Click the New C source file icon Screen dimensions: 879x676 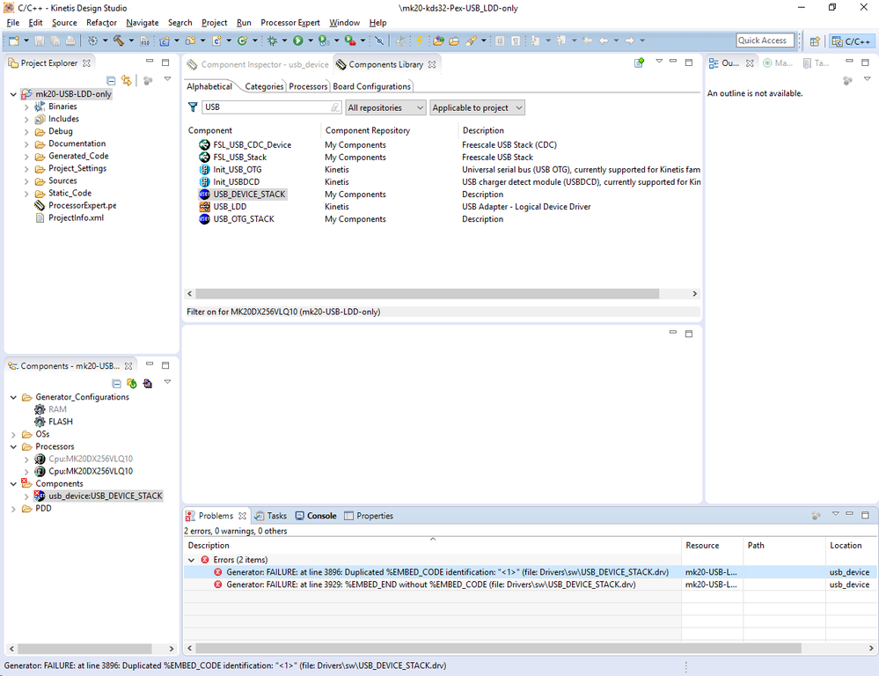[x=216, y=40]
